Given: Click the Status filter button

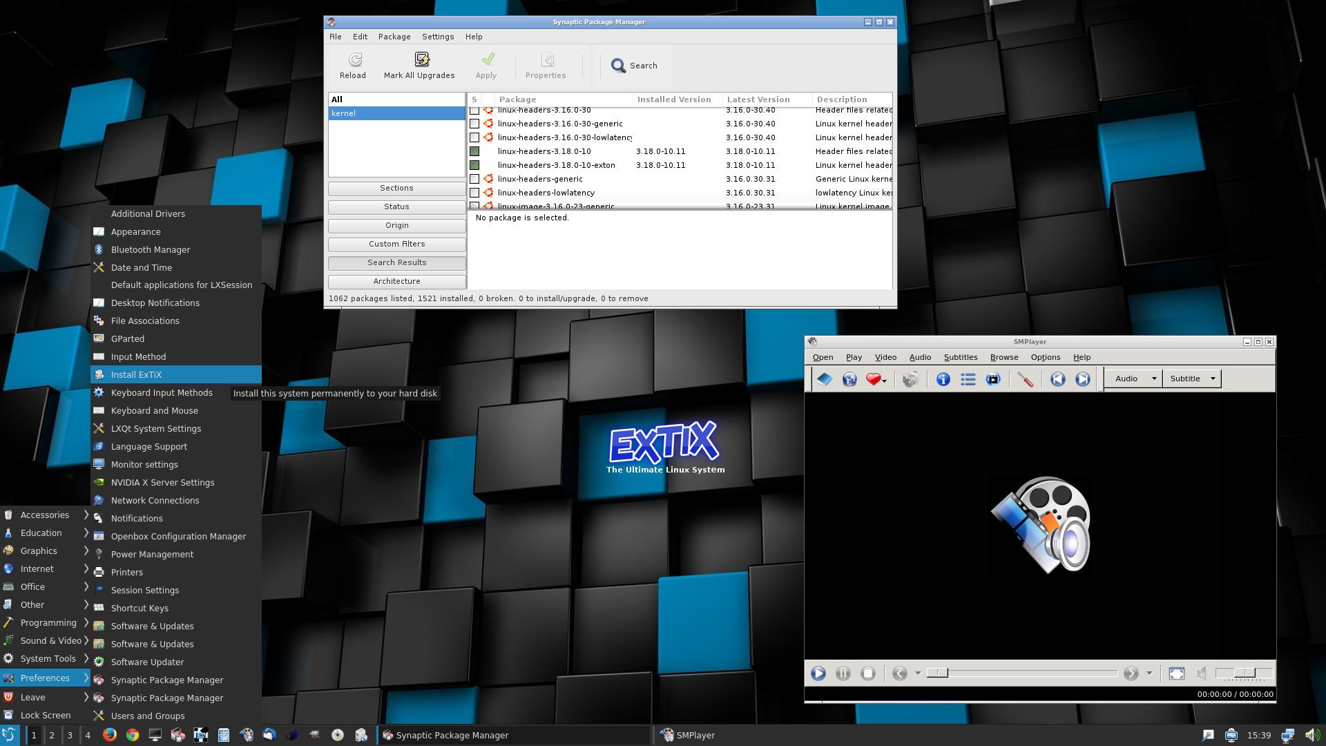Looking at the screenshot, I should 396,207.
